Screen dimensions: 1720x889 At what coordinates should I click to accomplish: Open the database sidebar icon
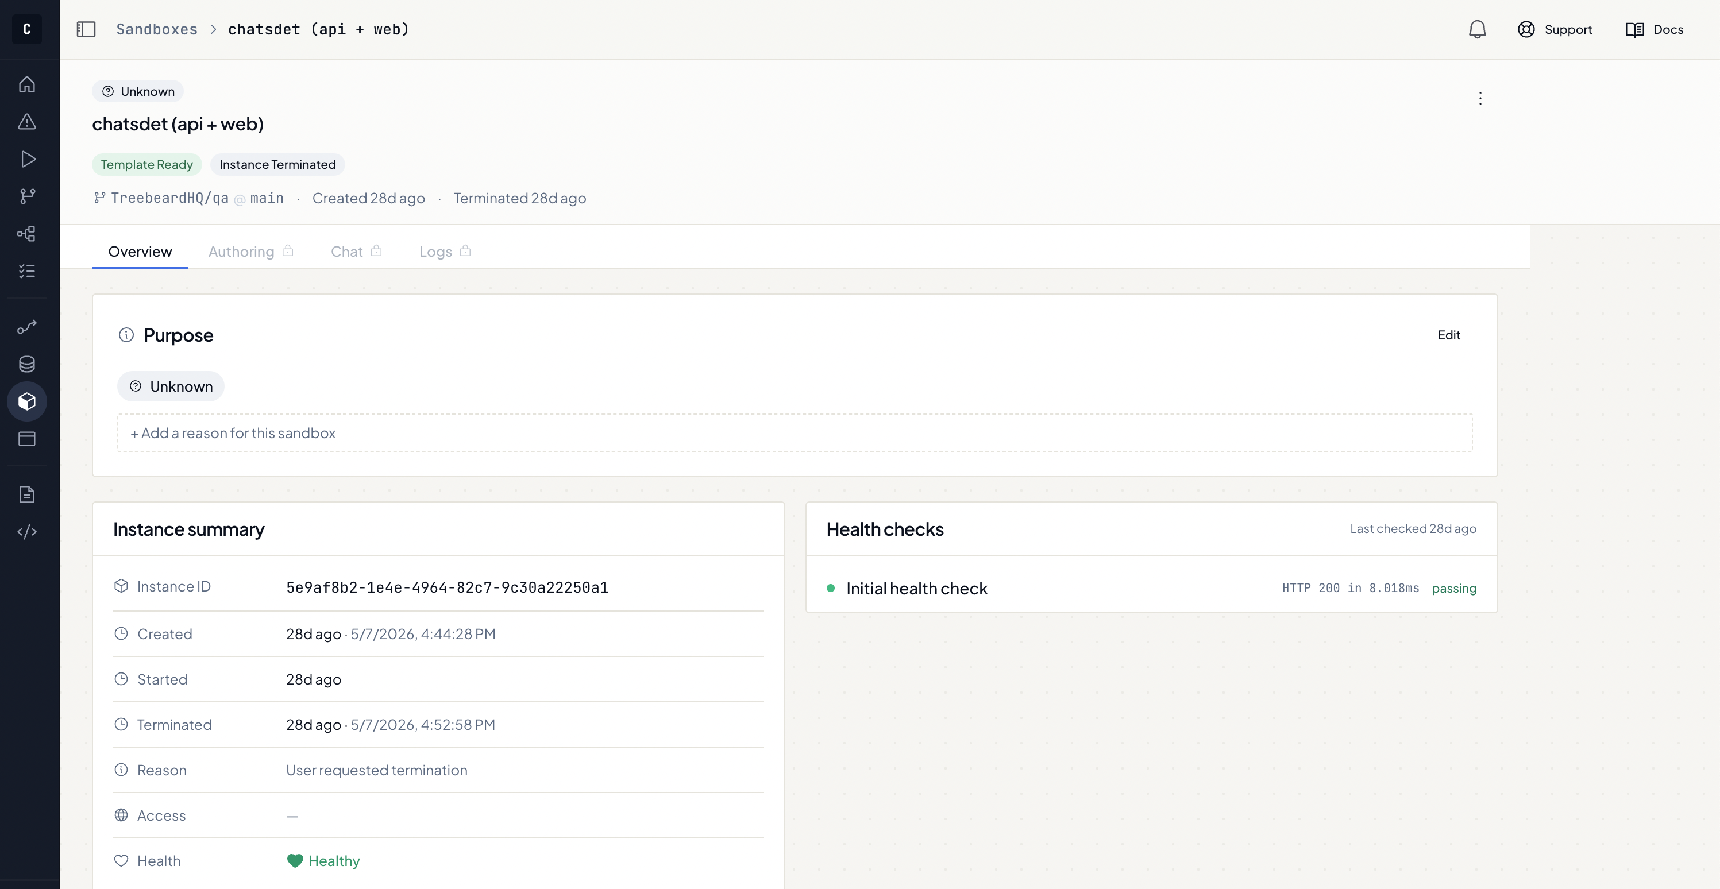point(26,365)
